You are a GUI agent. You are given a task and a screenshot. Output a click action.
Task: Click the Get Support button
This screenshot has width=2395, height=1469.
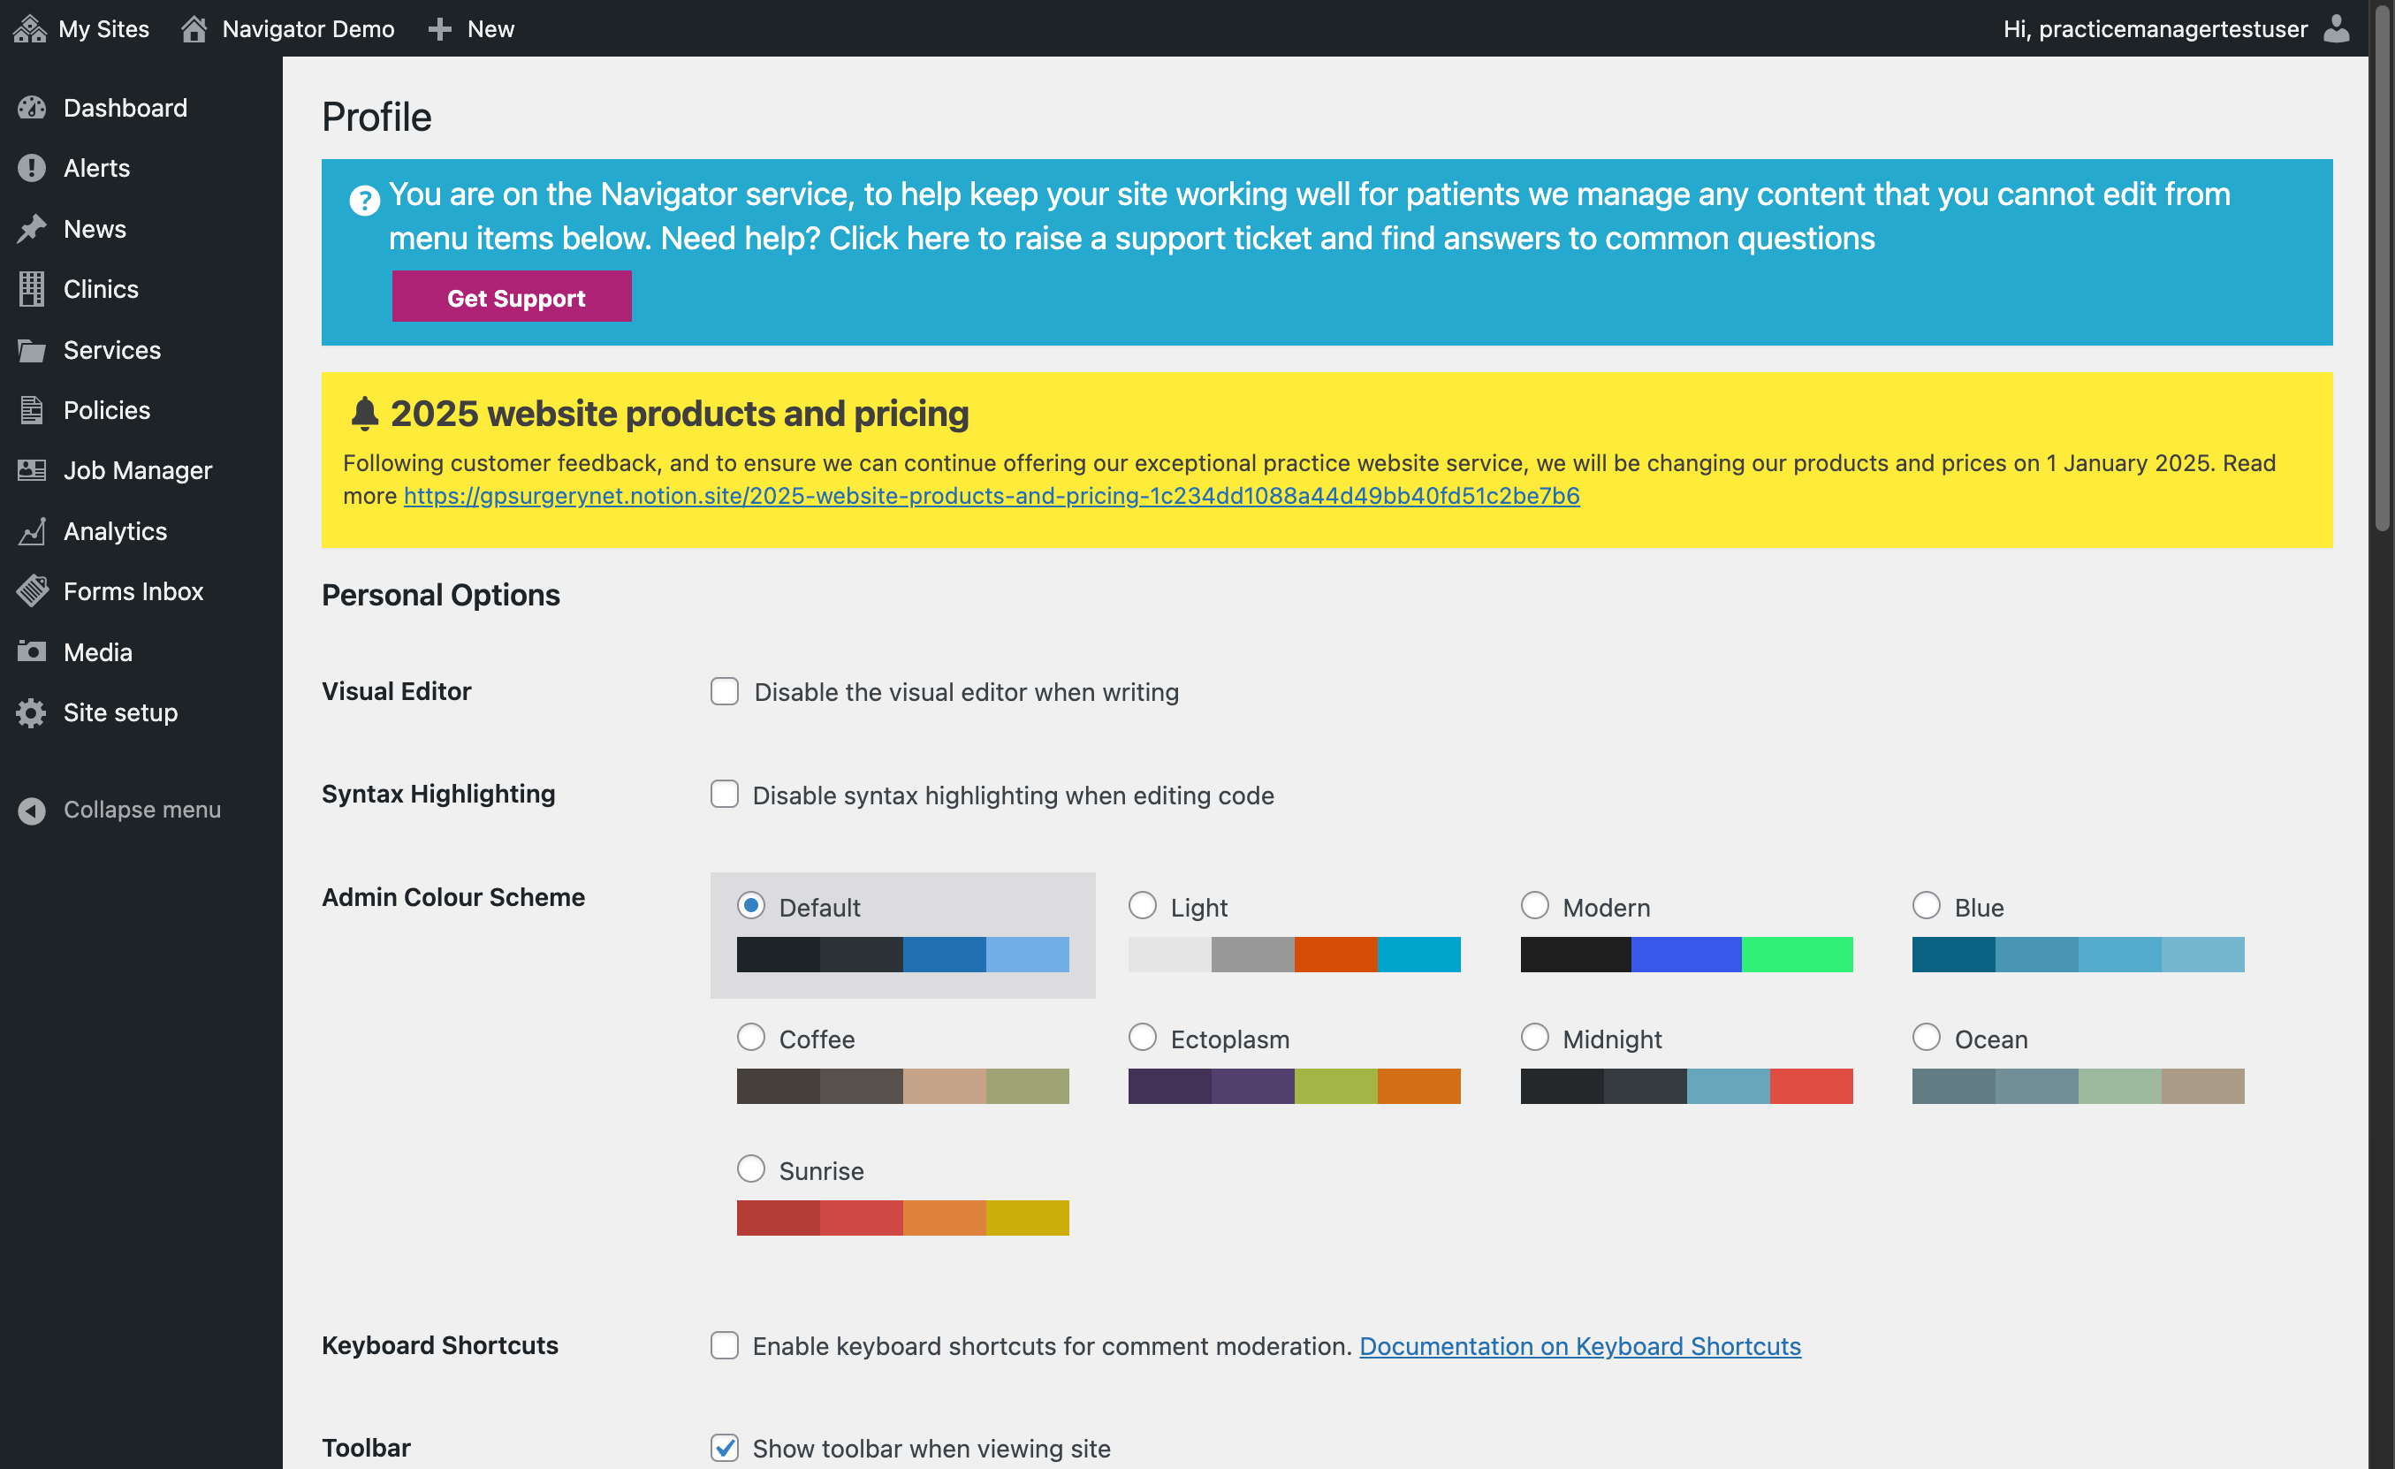tap(513, 296)
